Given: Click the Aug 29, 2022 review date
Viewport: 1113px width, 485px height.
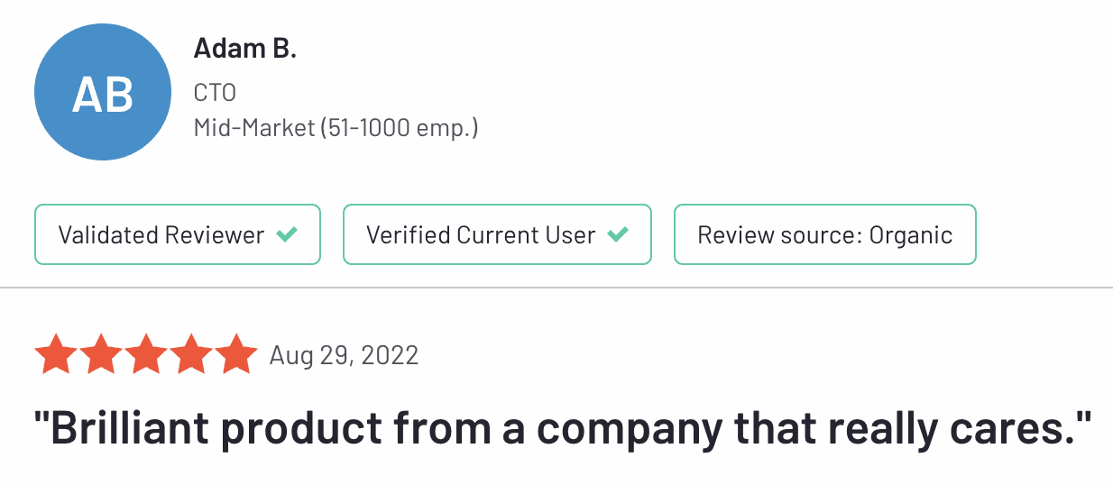Looking at the screenshot, I should [344, 355].
